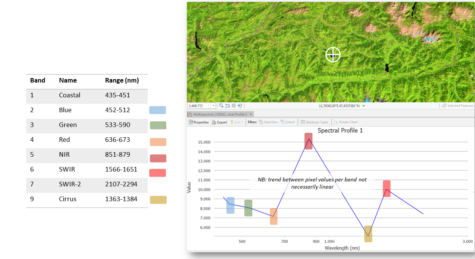Image resolution: width=475 pixels, height=259 pixels.
Task: Click the grid icon in map status bar
Action: click(x=234, y=106)
